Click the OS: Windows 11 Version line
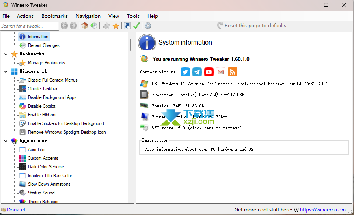This screenshot has height=215, width=354. pos(239,84)
